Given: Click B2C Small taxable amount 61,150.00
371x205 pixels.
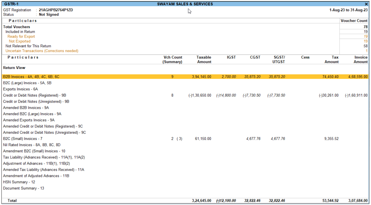Looking at the screenshot, I should coord(203,138).
